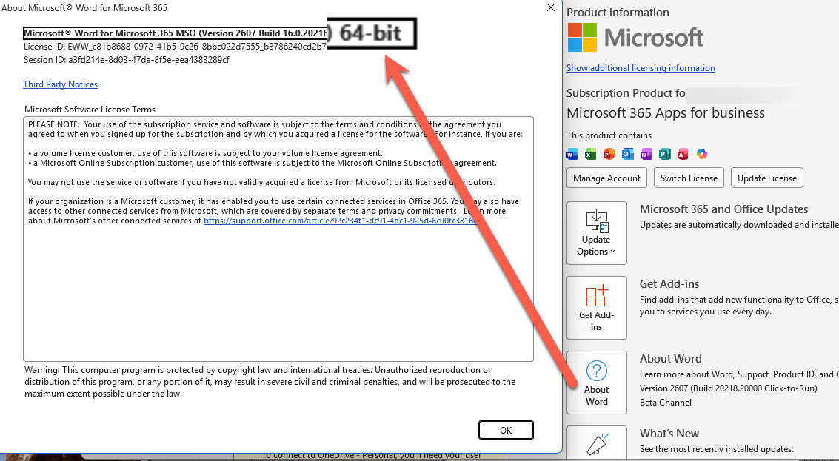This screenshot has width=839, height=461.
Task: Click the Product Information heading
Action: click(618, 13)
